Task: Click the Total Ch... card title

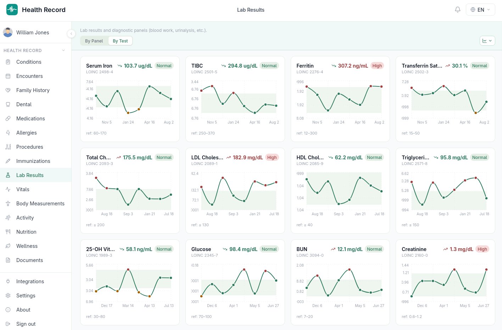Action: coord(99,158)
